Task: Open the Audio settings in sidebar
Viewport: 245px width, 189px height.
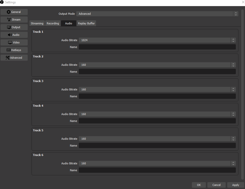Action: (14, 35)
